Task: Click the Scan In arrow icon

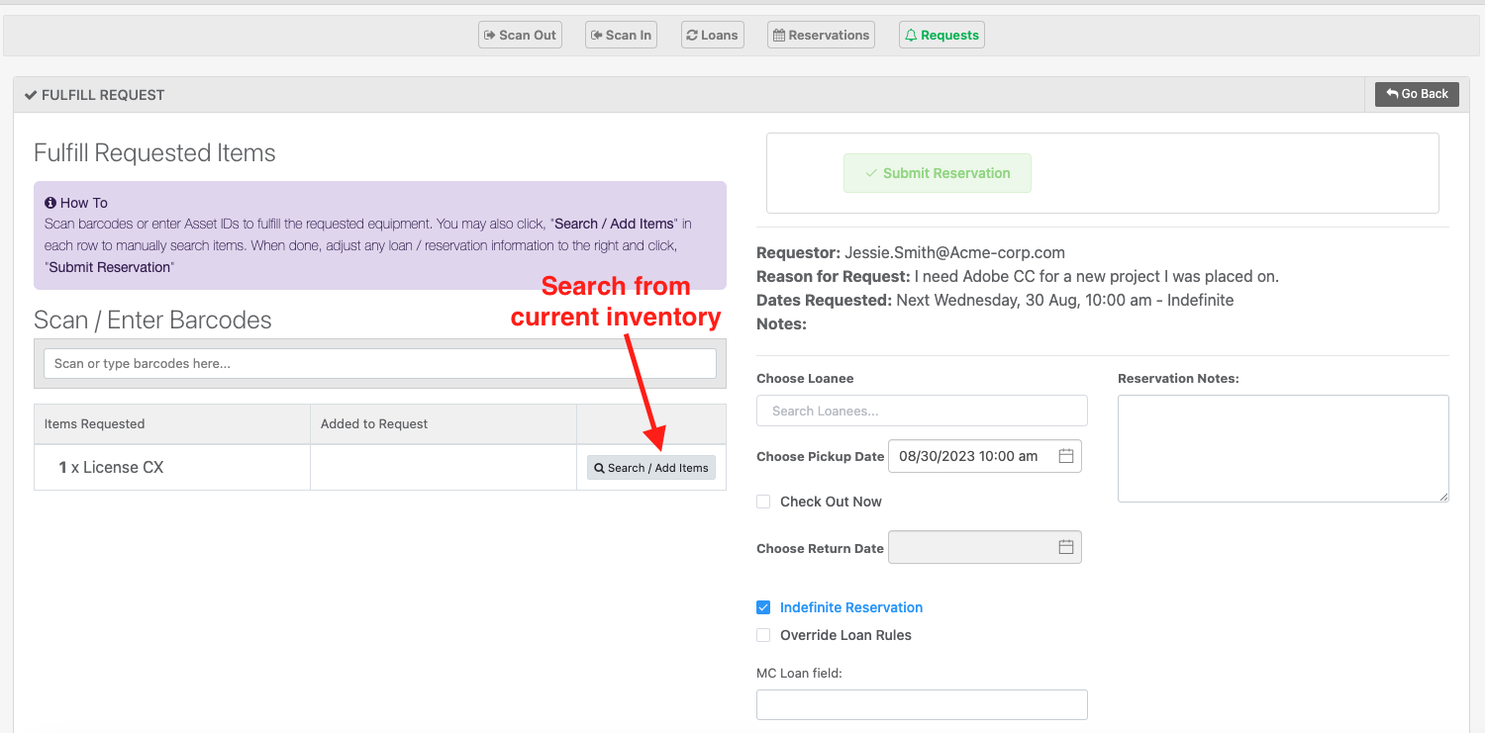Action: 596,35
